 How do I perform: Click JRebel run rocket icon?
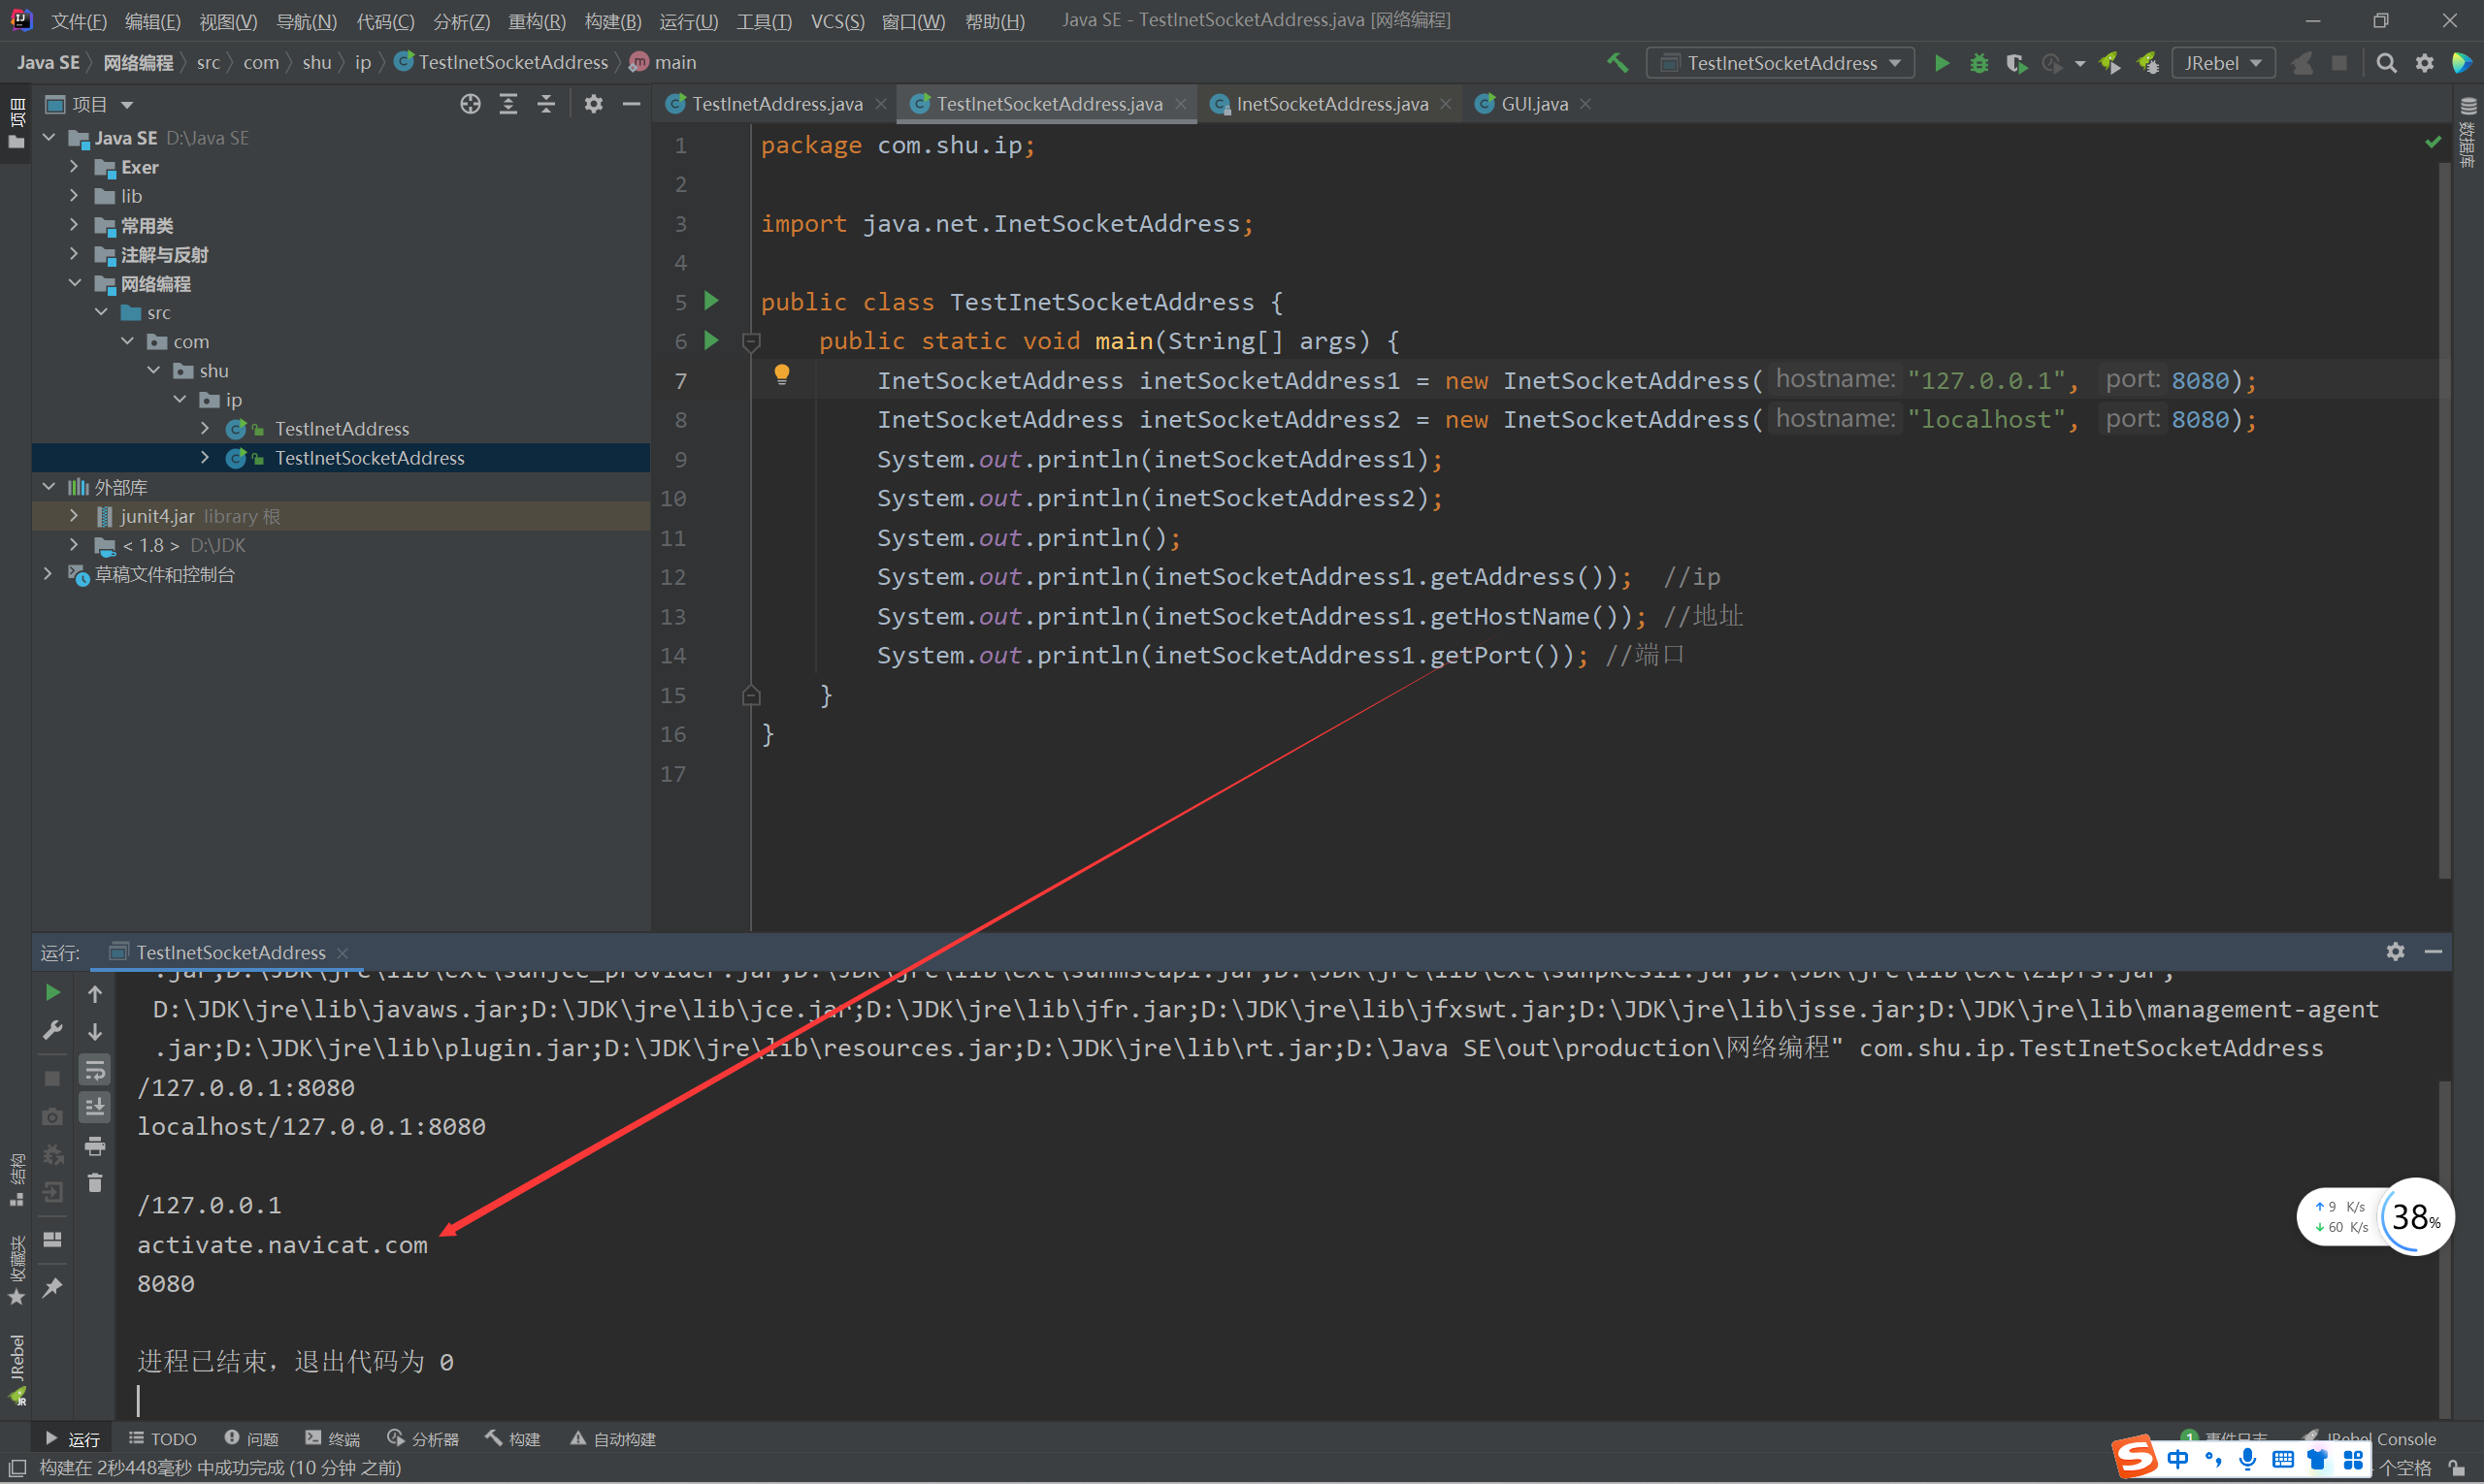point(2109,63)
